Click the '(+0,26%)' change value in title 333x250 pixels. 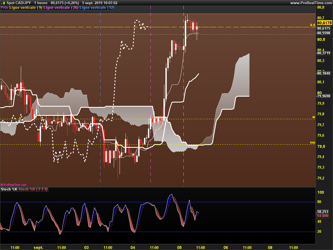click(71, 3)
